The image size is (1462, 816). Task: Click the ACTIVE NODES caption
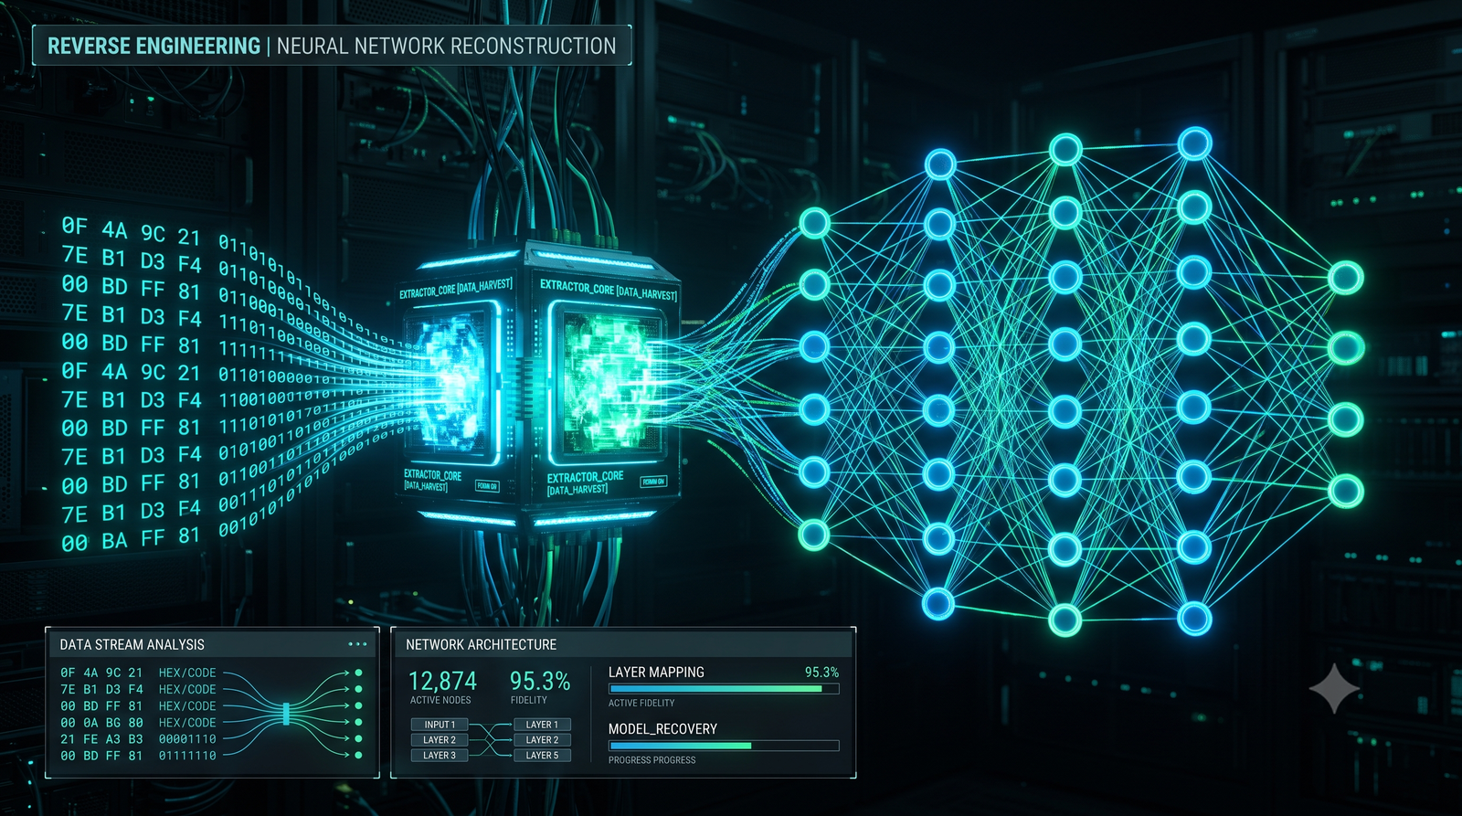pyautogui.click(x=440, y=700)
